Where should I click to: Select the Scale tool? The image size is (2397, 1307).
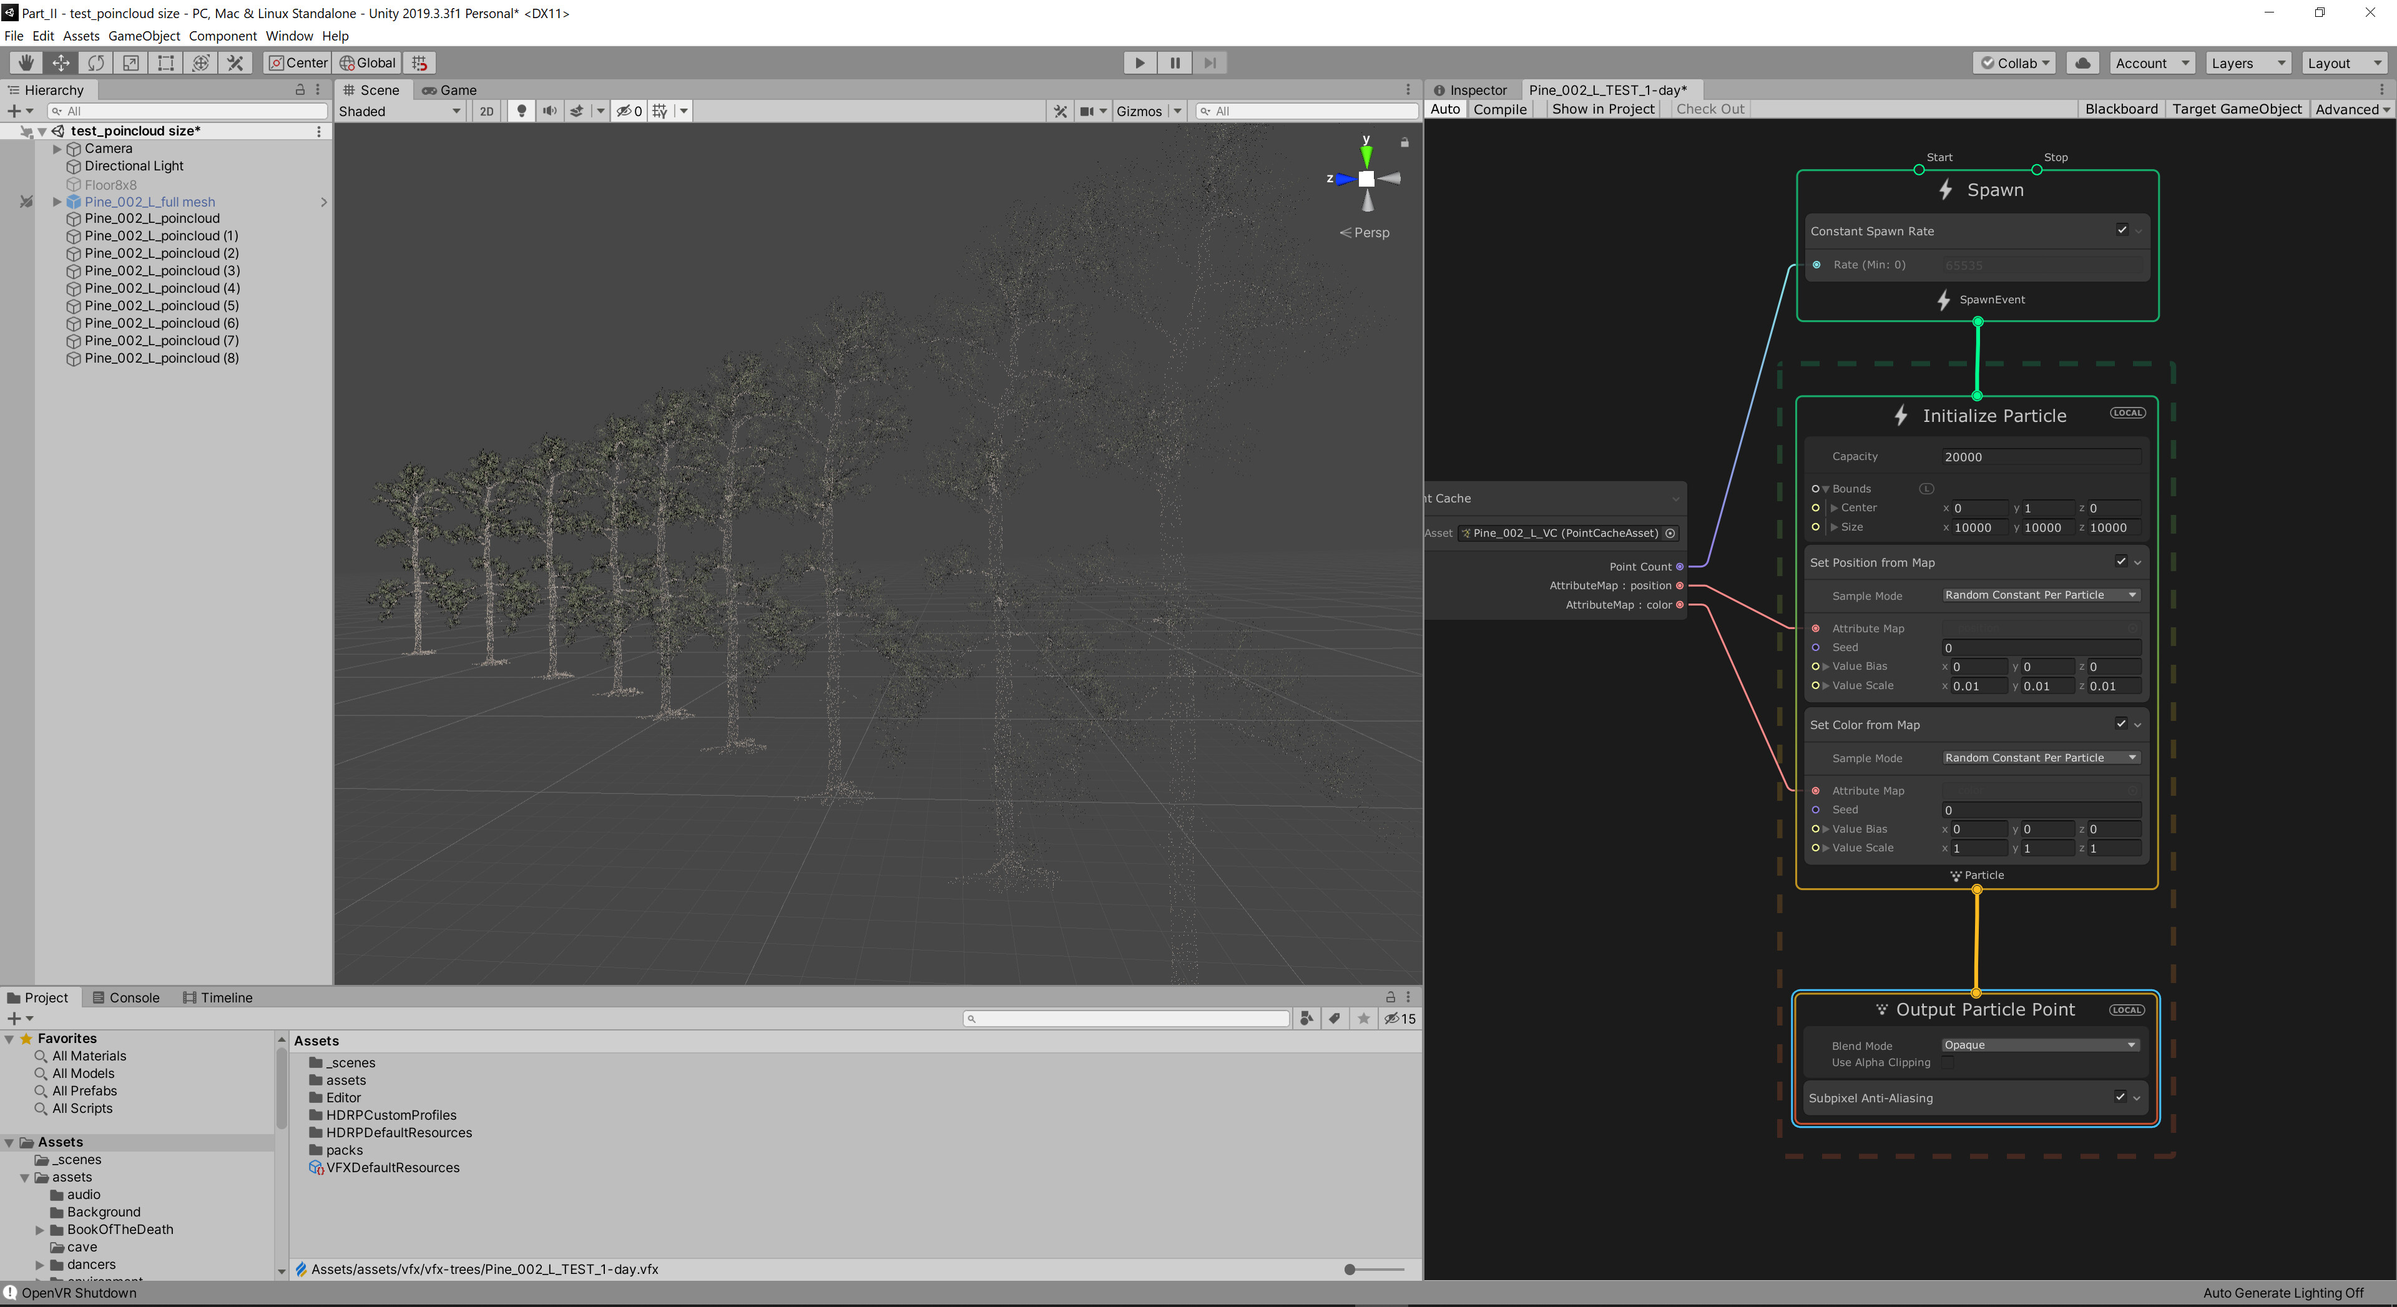pos(130,62)
